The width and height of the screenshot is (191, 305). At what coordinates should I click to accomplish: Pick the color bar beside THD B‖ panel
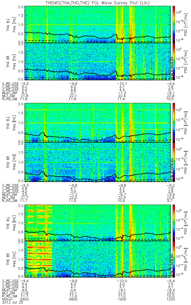tap(174, 162)
